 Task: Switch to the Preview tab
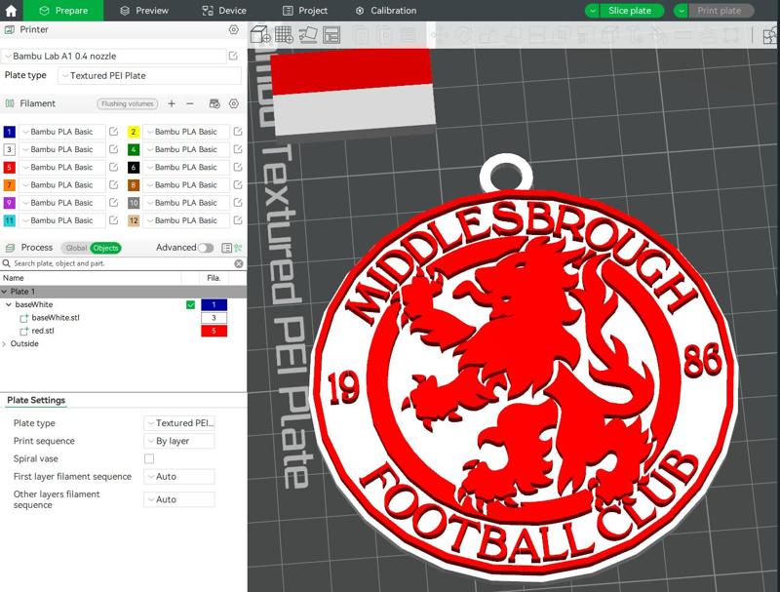click(147, 10)
